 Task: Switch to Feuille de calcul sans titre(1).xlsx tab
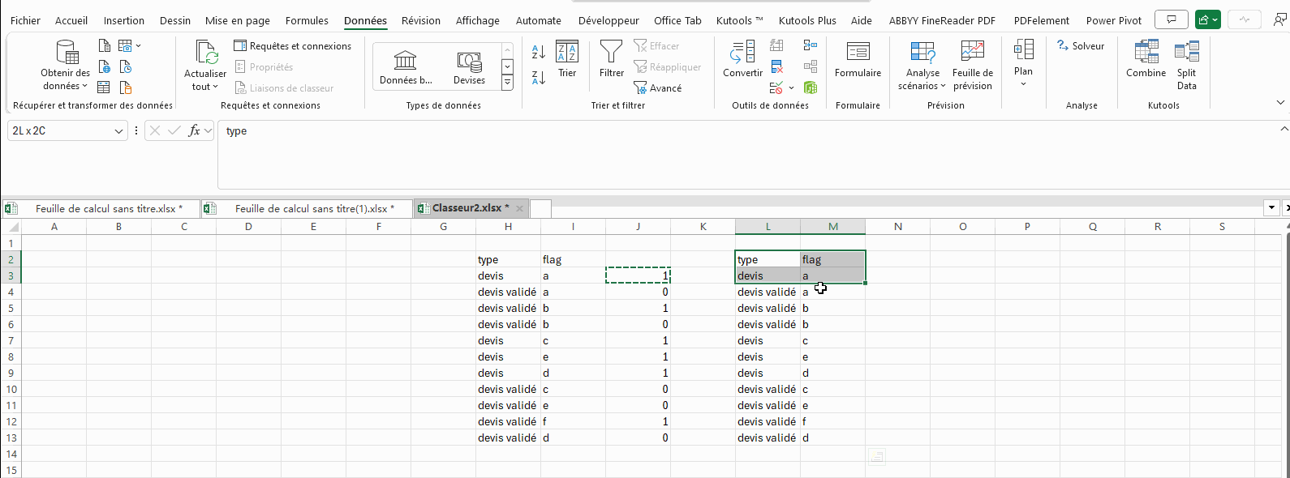(x=307, y=208)
